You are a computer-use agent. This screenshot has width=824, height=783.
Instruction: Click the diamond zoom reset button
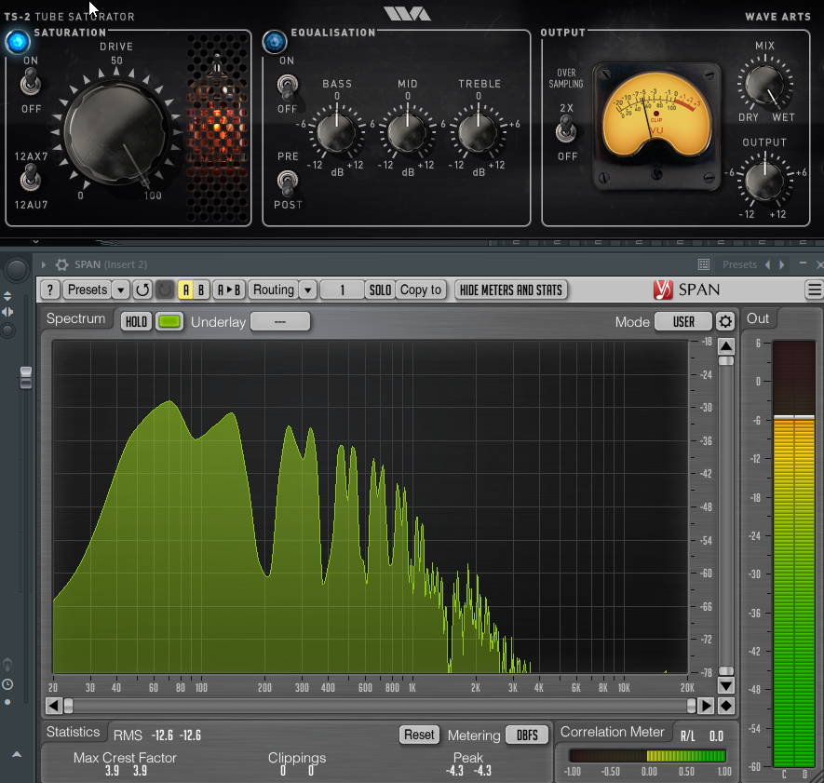click(x=725, y=706)
